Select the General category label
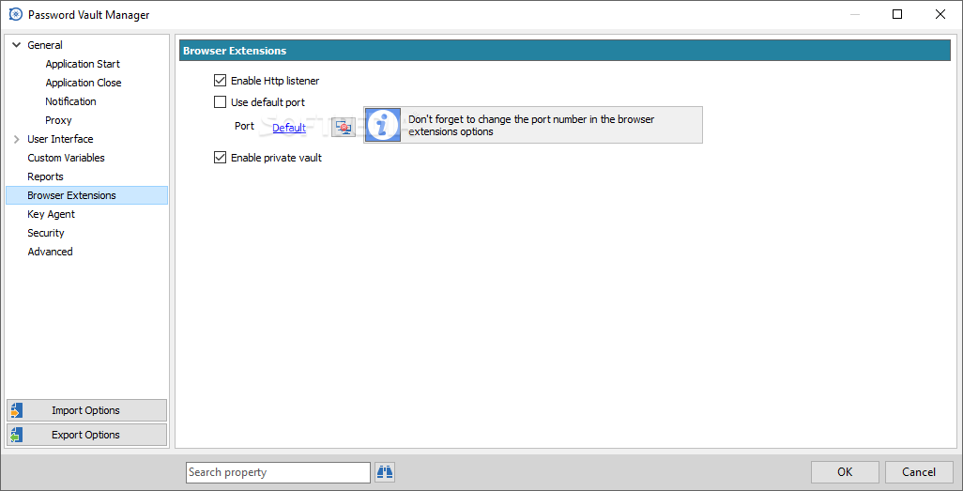This screenshot has width=963, height=491. 45,45
